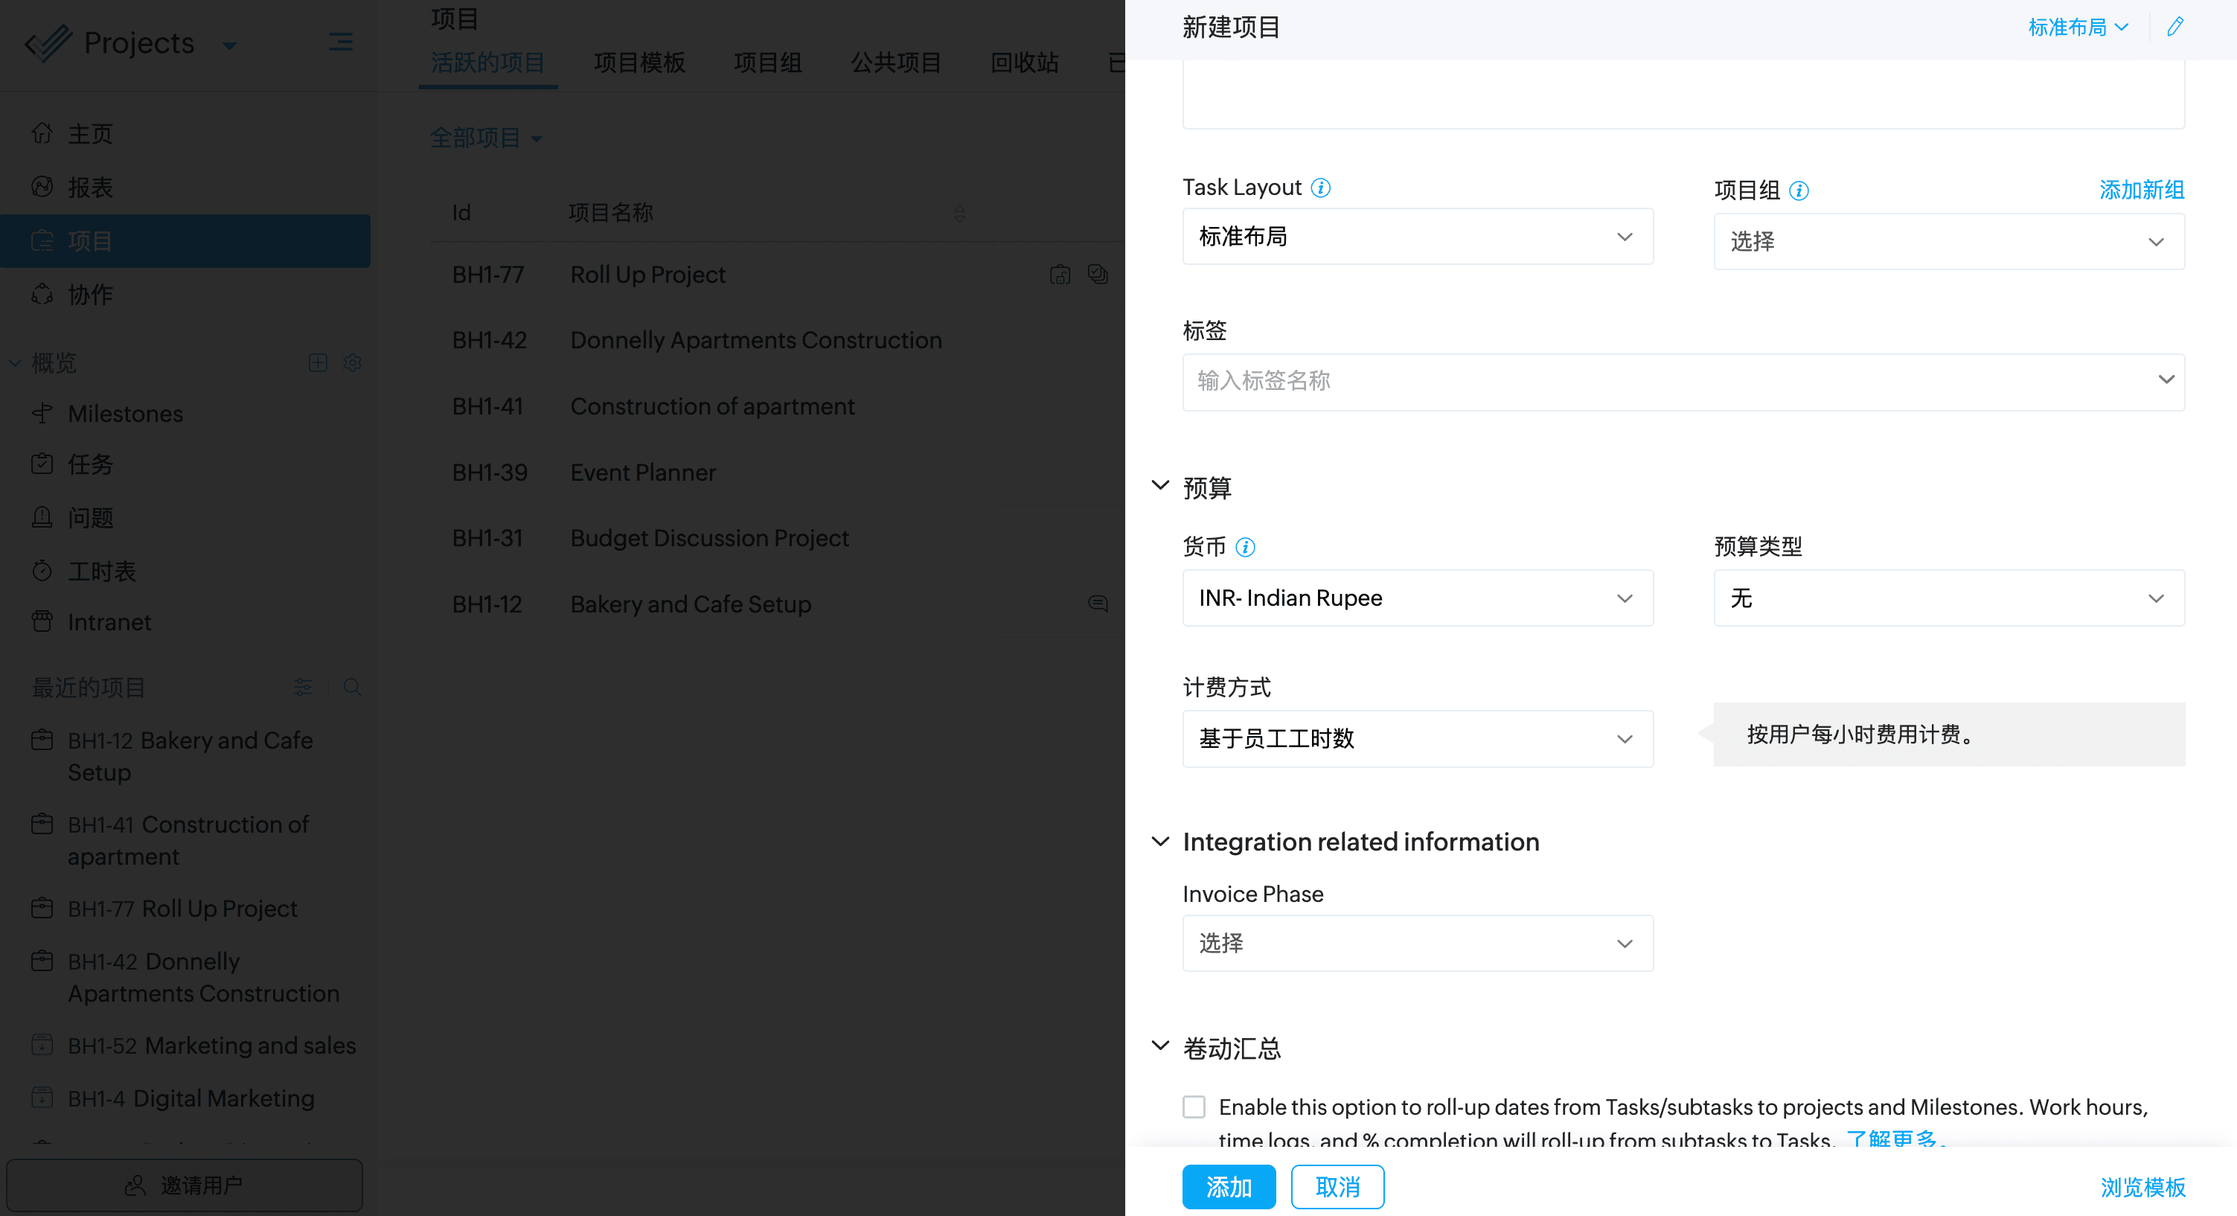Viewport: 2237px width, 1216px height.
Task: Enable the roll-up dates checkbox
Action: click(x=1194, y=1107)
